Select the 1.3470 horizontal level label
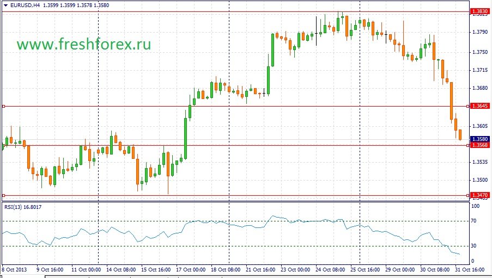This screenshot has height=278, width=492. pyautogui.click(x=480, y=195)
